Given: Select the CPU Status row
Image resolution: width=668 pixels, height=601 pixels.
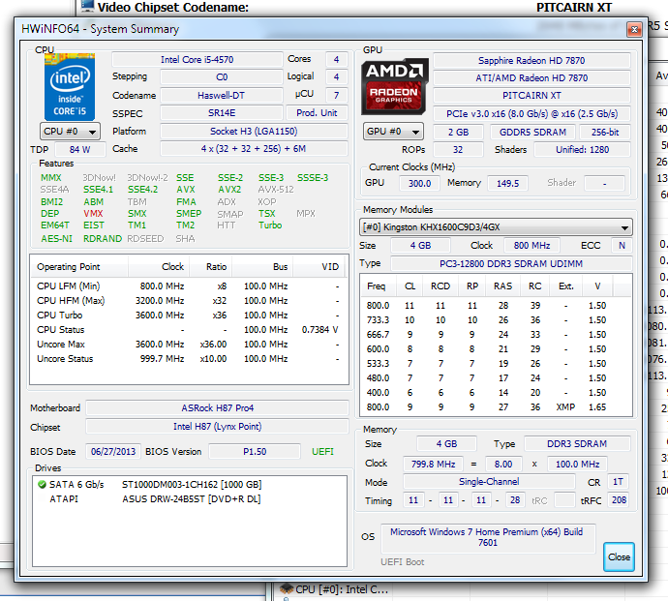Looking at the screenshot, I should [x=189, y=330].
